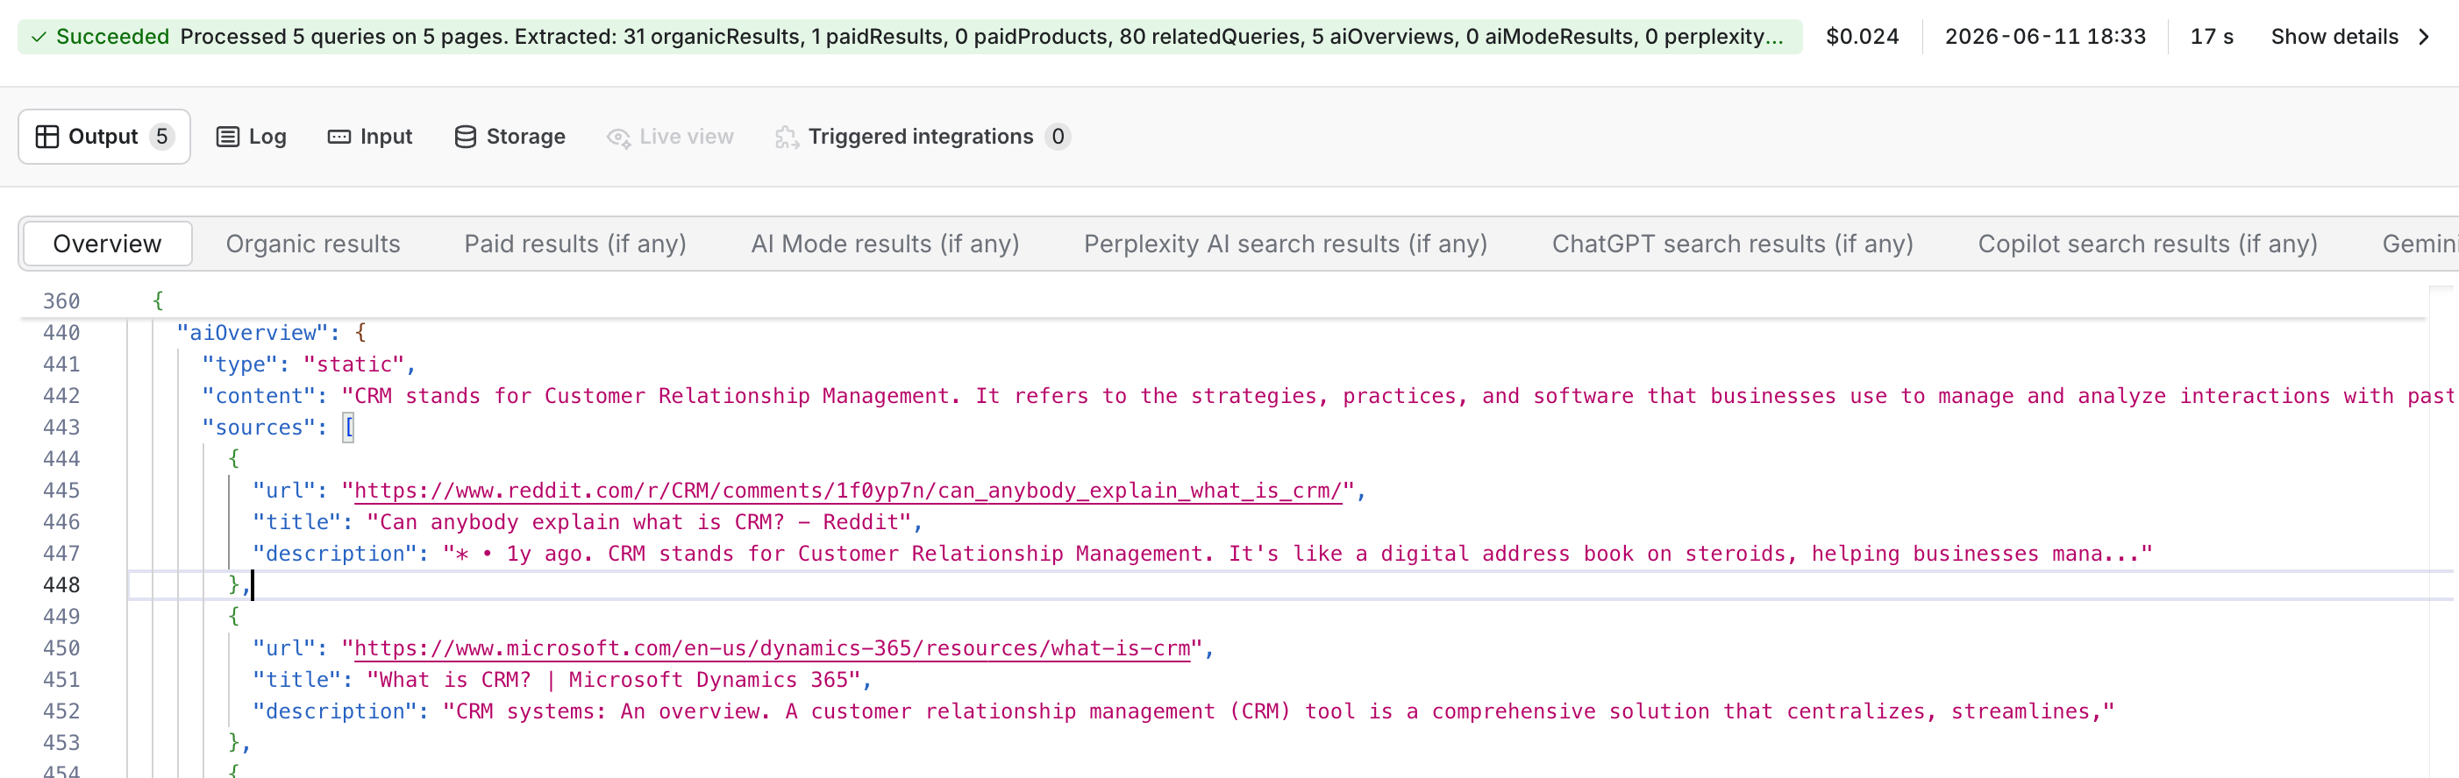The image size is (2459, 778).
Task: Open the microsoft.com what-is-crm URL
Action: click(773, 647)
